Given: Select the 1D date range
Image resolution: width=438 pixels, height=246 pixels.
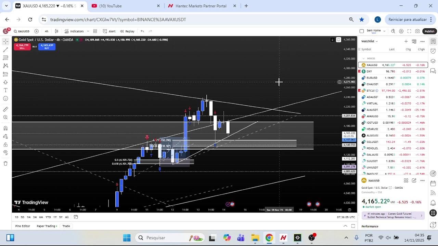Looking at the screenshot, I should (x=16, y=217).
